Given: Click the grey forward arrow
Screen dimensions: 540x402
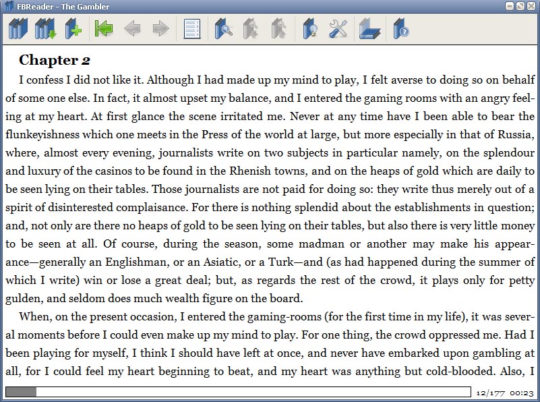Looking at the screenshot, I should click(x=160, y=28).
